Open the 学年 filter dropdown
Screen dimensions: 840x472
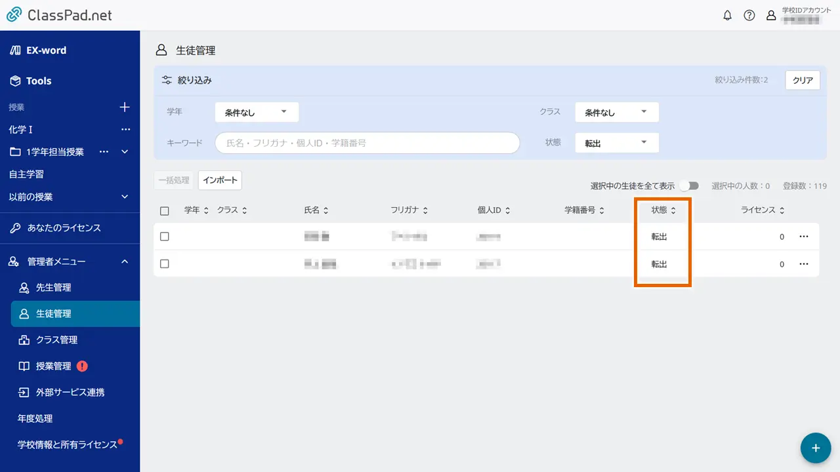pyautogui.click(x=257, y=112)
